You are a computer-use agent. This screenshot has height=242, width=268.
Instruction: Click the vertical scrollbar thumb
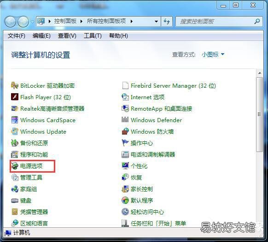pyautogui.click(x=259, y=114)
